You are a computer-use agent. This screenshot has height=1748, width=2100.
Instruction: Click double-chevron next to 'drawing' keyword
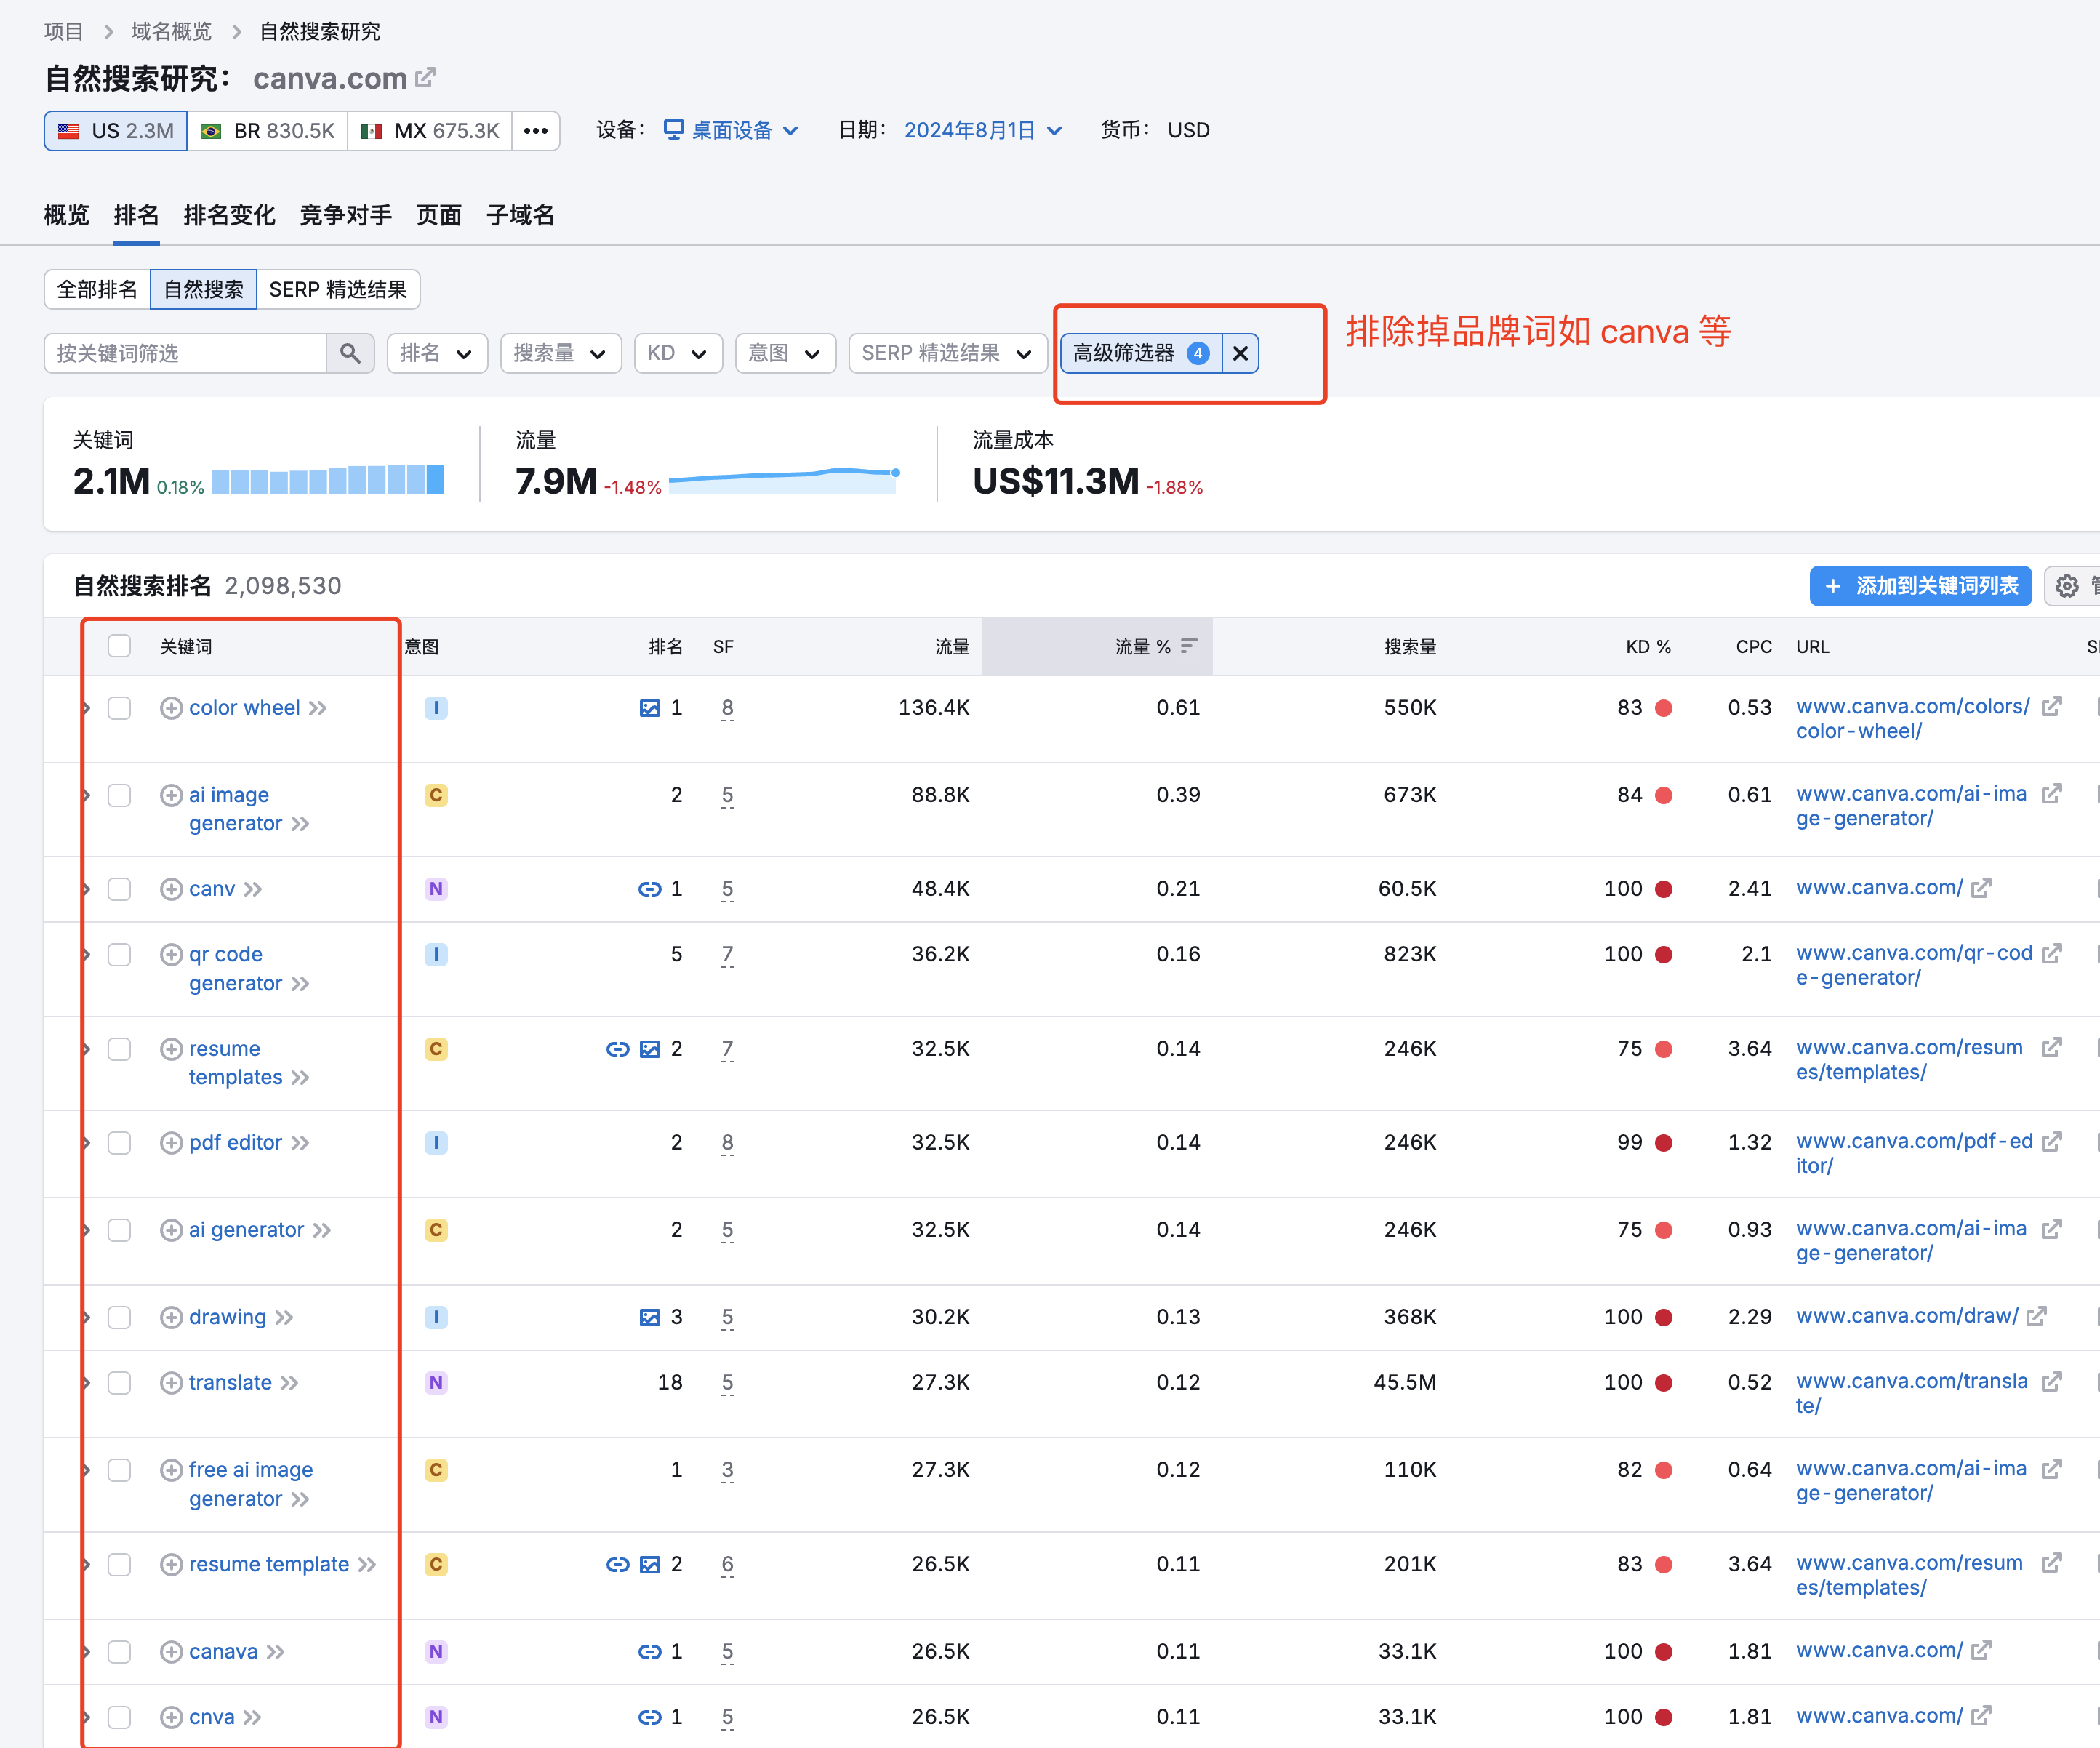click(x=285, y=1317)
